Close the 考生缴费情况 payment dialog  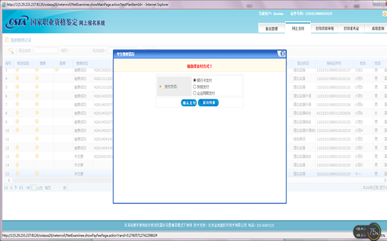click(283, 53)
